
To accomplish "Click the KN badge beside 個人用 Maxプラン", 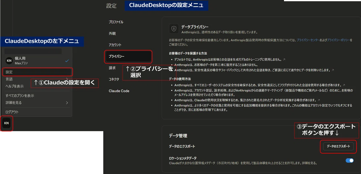I will (x=9, y=61).
